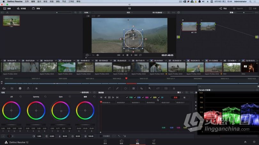Toggle the Gallery panel button
The width and height of the screenshot is (259, 145).
click(x=7, y=8)
